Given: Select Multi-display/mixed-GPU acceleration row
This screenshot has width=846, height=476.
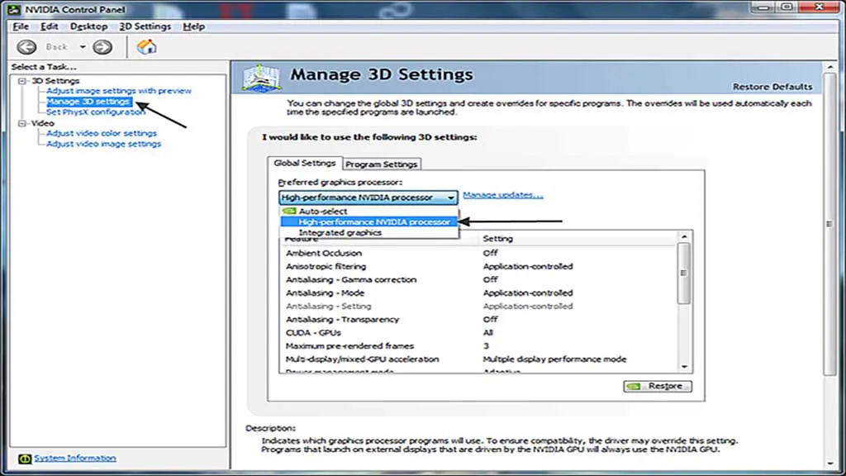Looking at the screenshot, I should click(x=478, y=359).
